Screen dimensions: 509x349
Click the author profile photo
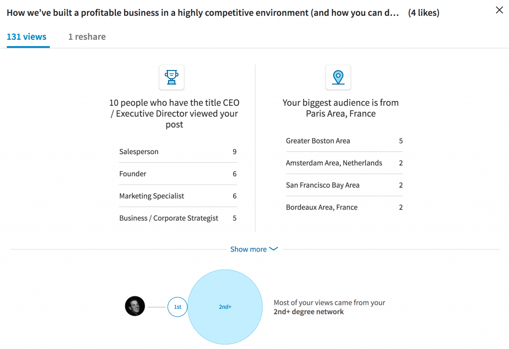135,306
